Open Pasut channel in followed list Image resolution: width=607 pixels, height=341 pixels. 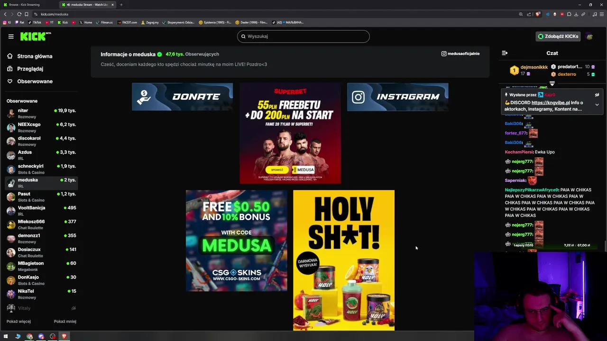(x=41, y=197)
